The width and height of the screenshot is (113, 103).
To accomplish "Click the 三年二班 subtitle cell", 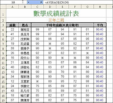I will (56, 20).
